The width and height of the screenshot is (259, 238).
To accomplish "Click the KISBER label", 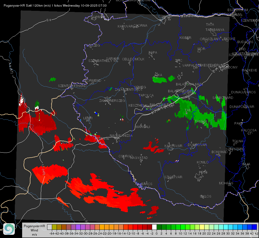I will [185, 38].
